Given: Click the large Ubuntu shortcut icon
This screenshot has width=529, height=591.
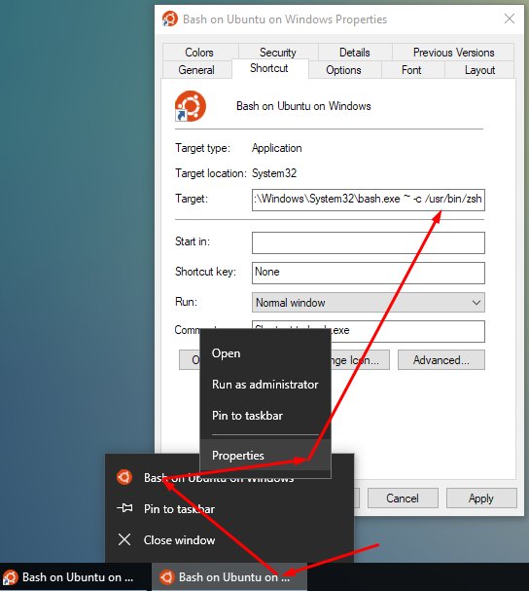Looking at the screenshot, I should click(x=191, y=106).
